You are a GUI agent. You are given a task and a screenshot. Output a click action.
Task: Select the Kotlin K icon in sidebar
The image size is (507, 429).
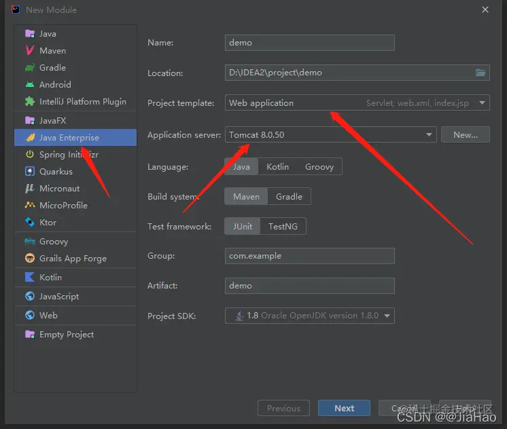coord(30,277)
